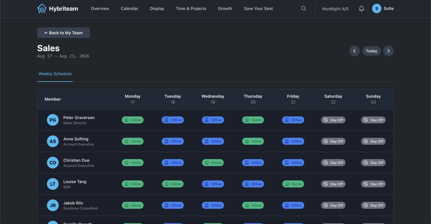This screenshot has width=431, height=224.
Task: Click the Member column header
Action: 53,99
